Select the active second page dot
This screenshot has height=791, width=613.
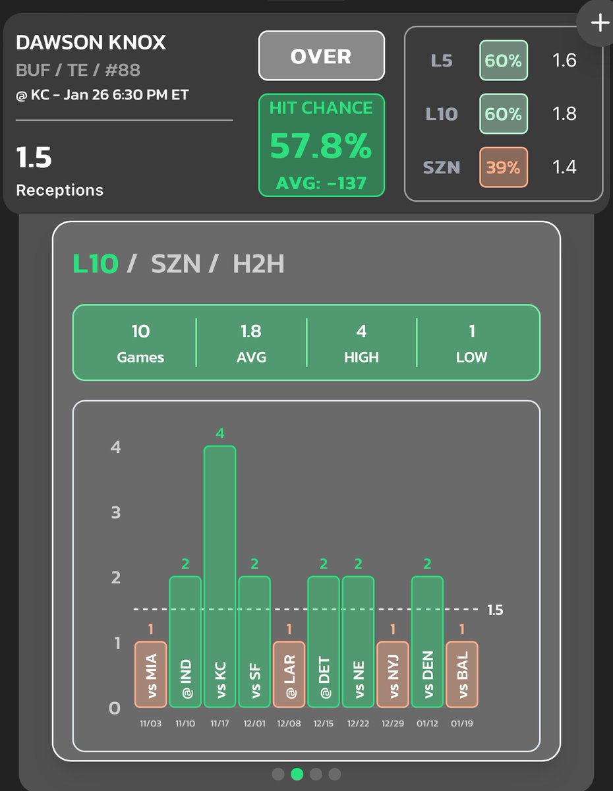tap(297, 774)
